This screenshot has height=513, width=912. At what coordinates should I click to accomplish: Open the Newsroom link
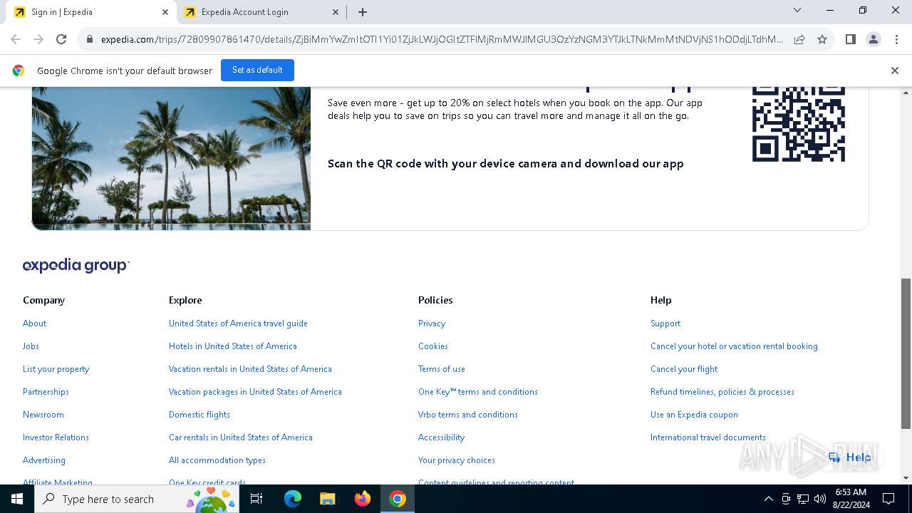point(43,415)
